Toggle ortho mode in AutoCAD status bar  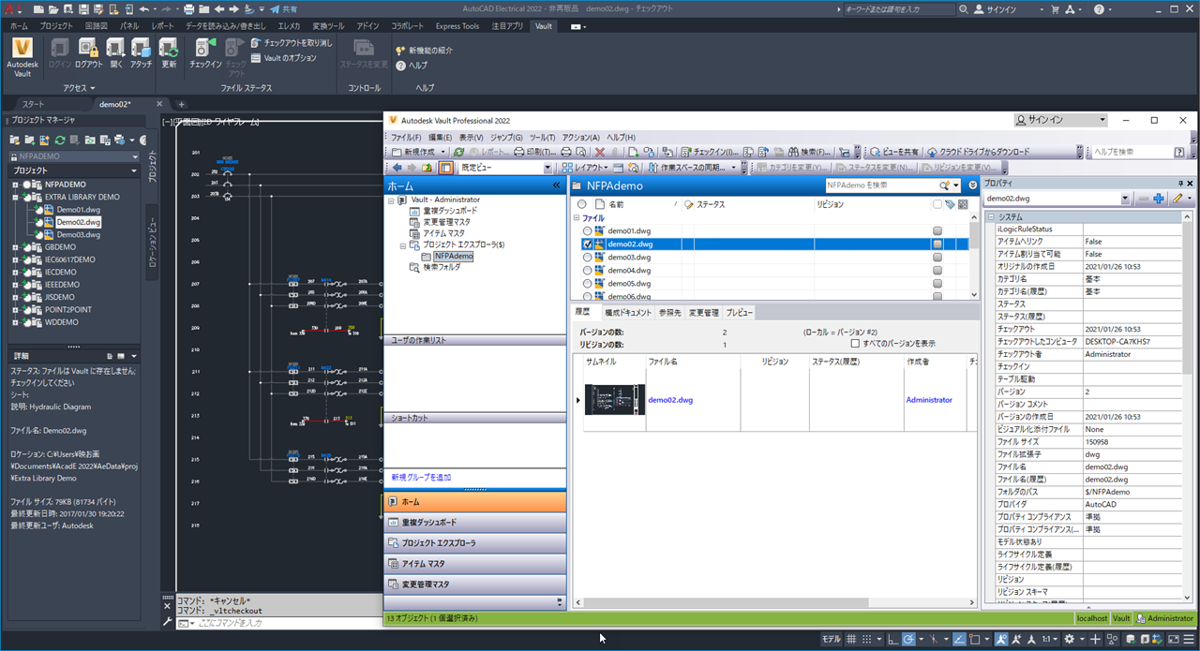pos(891,640)
